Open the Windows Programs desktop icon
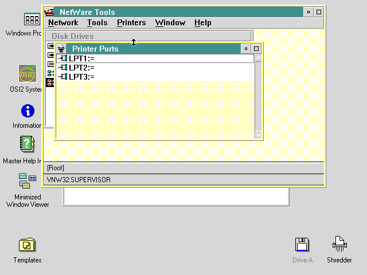367x275 pixels. (32, 19)
